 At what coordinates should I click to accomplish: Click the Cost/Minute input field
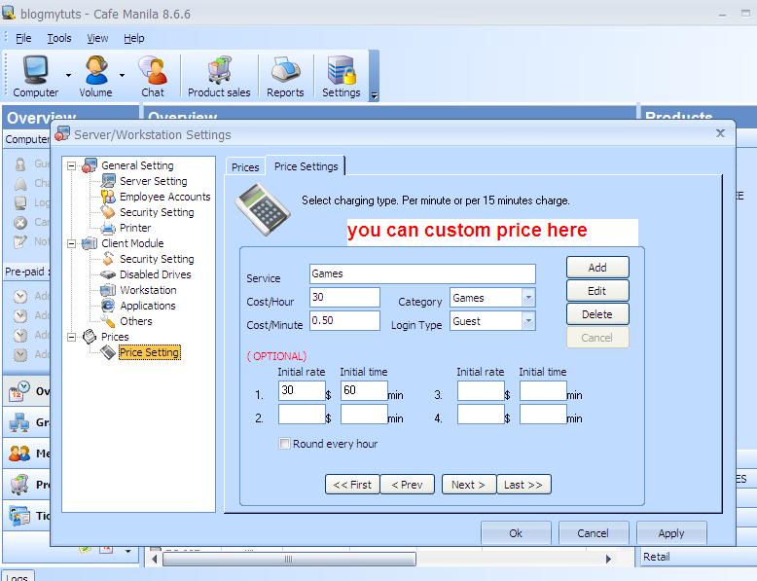344,321
